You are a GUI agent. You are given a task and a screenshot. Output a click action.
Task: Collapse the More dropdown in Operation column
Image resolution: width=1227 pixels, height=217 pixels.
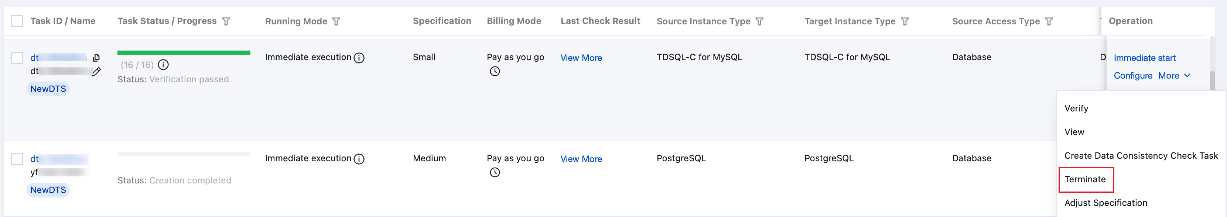coord(1174,76)
